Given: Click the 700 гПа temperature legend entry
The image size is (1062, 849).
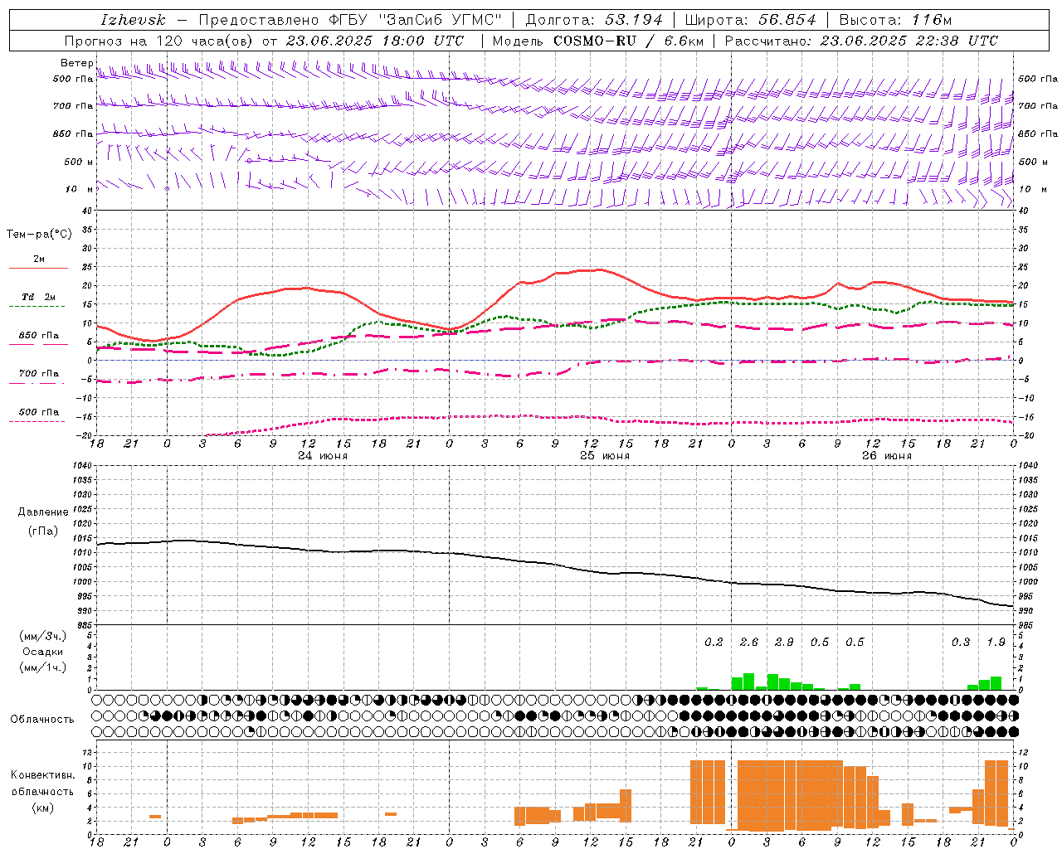Looking at the screenshot, I should click(x=39, y=374).
